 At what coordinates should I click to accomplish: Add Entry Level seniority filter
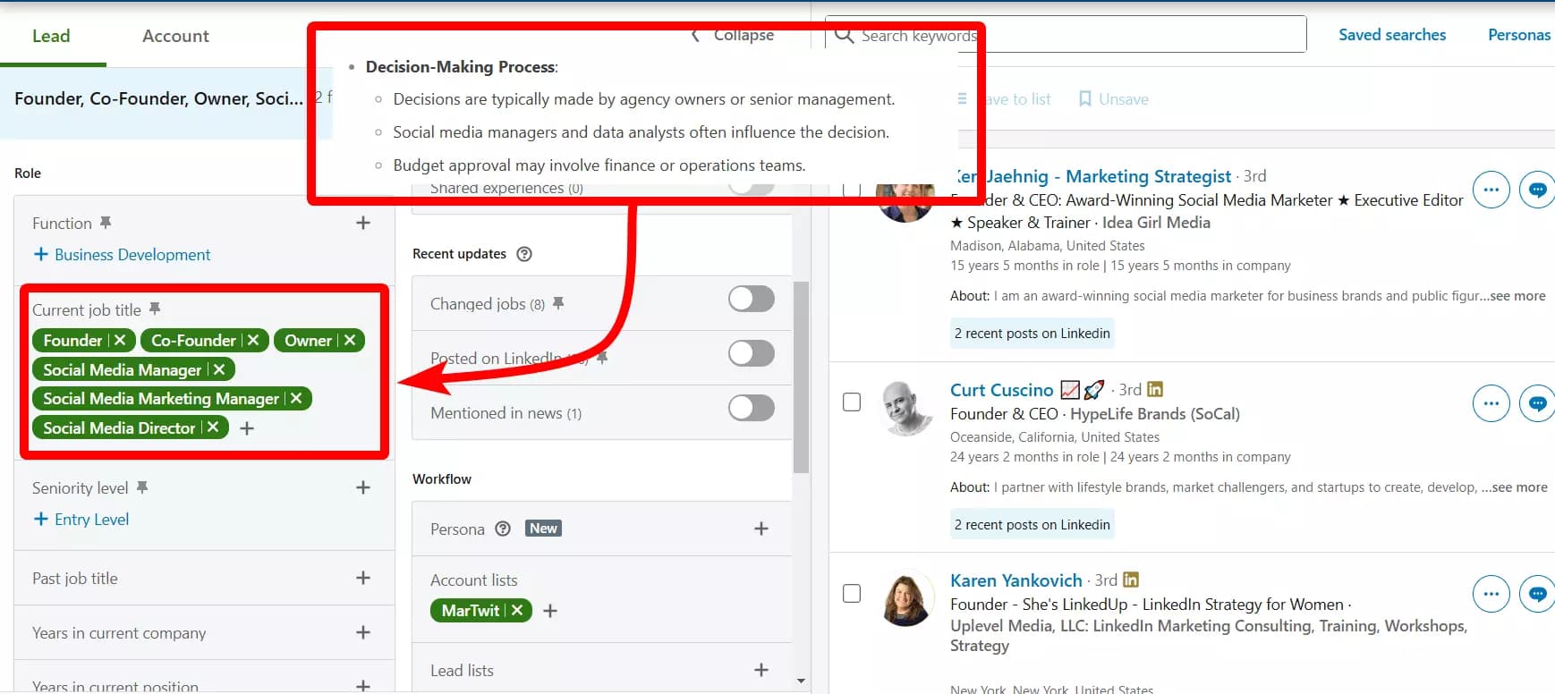[81, 520]
